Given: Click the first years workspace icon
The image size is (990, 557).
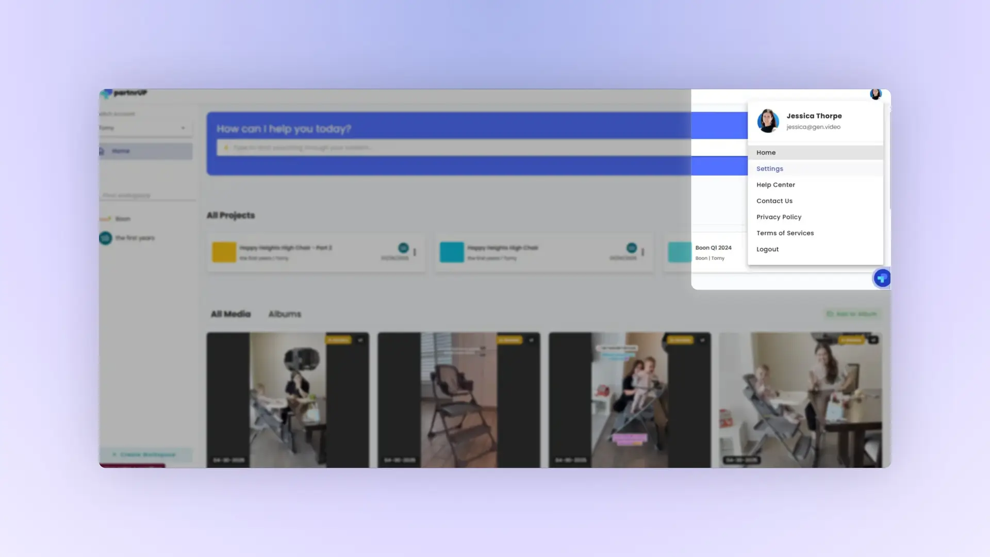Looking at the screenshot, I should [x=105, y=238].
